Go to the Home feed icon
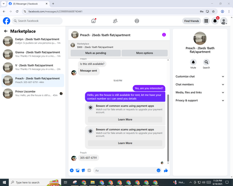This screenshot has height=186, width=233. [93, 21]
